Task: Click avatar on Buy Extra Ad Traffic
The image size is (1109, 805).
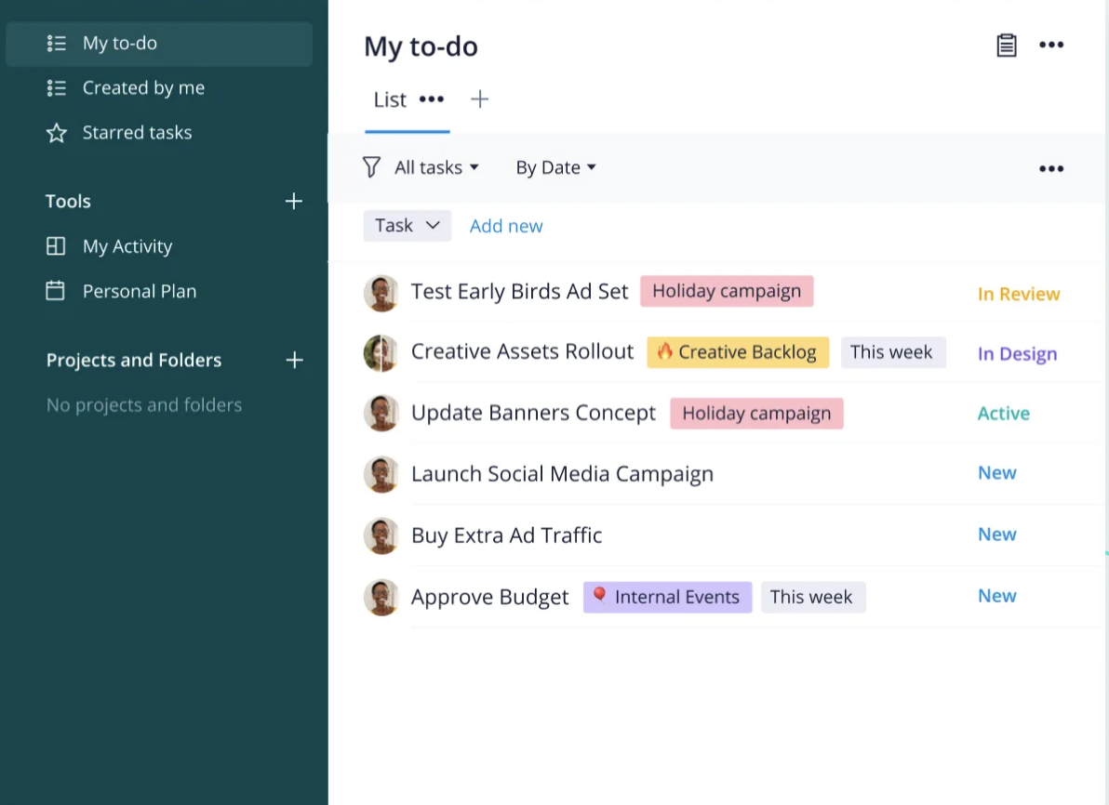Action: [x=381, y=535]
